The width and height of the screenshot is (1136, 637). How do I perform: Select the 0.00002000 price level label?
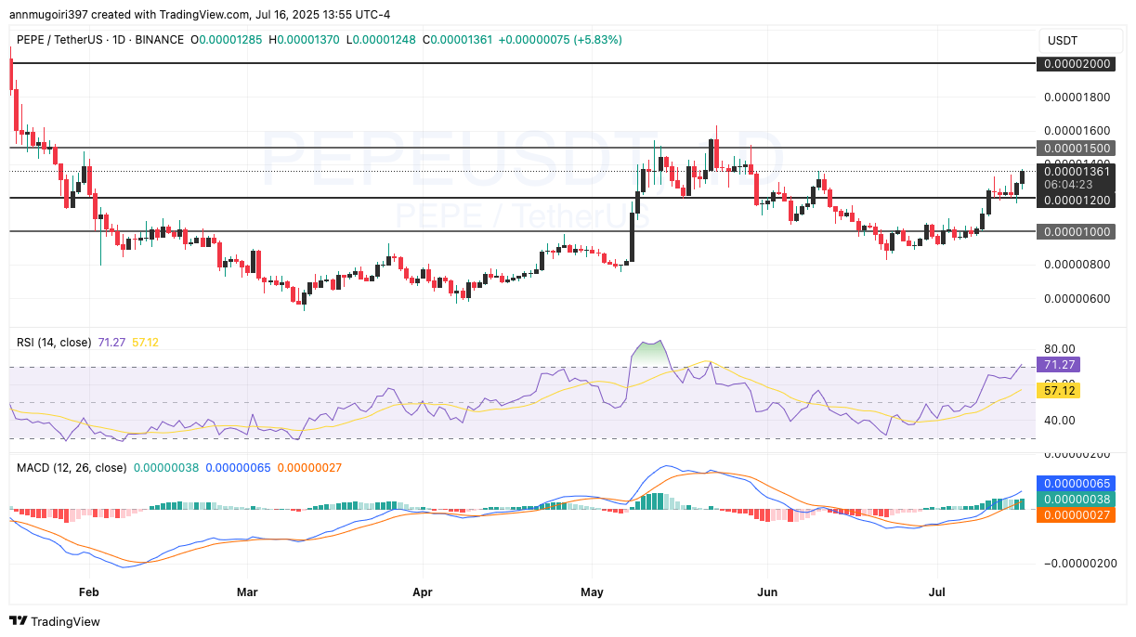click(1077, 63)
